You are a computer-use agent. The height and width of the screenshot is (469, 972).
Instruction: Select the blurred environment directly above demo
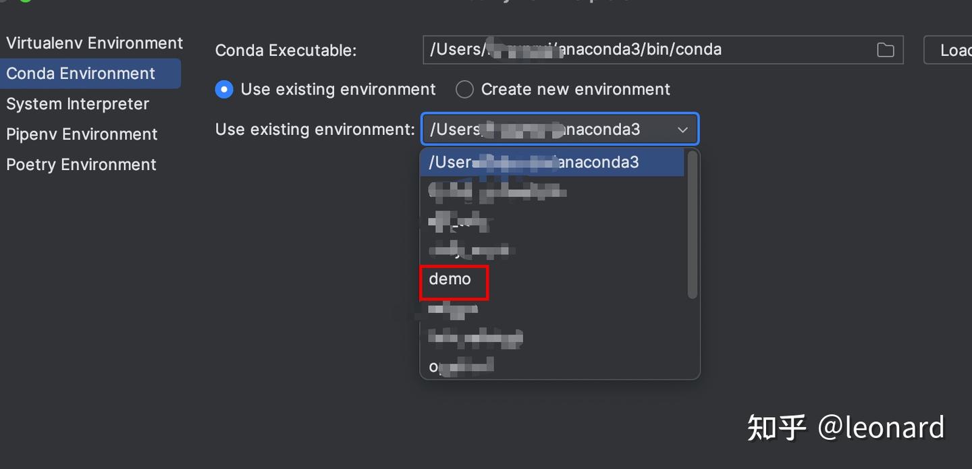coord(471,250)
